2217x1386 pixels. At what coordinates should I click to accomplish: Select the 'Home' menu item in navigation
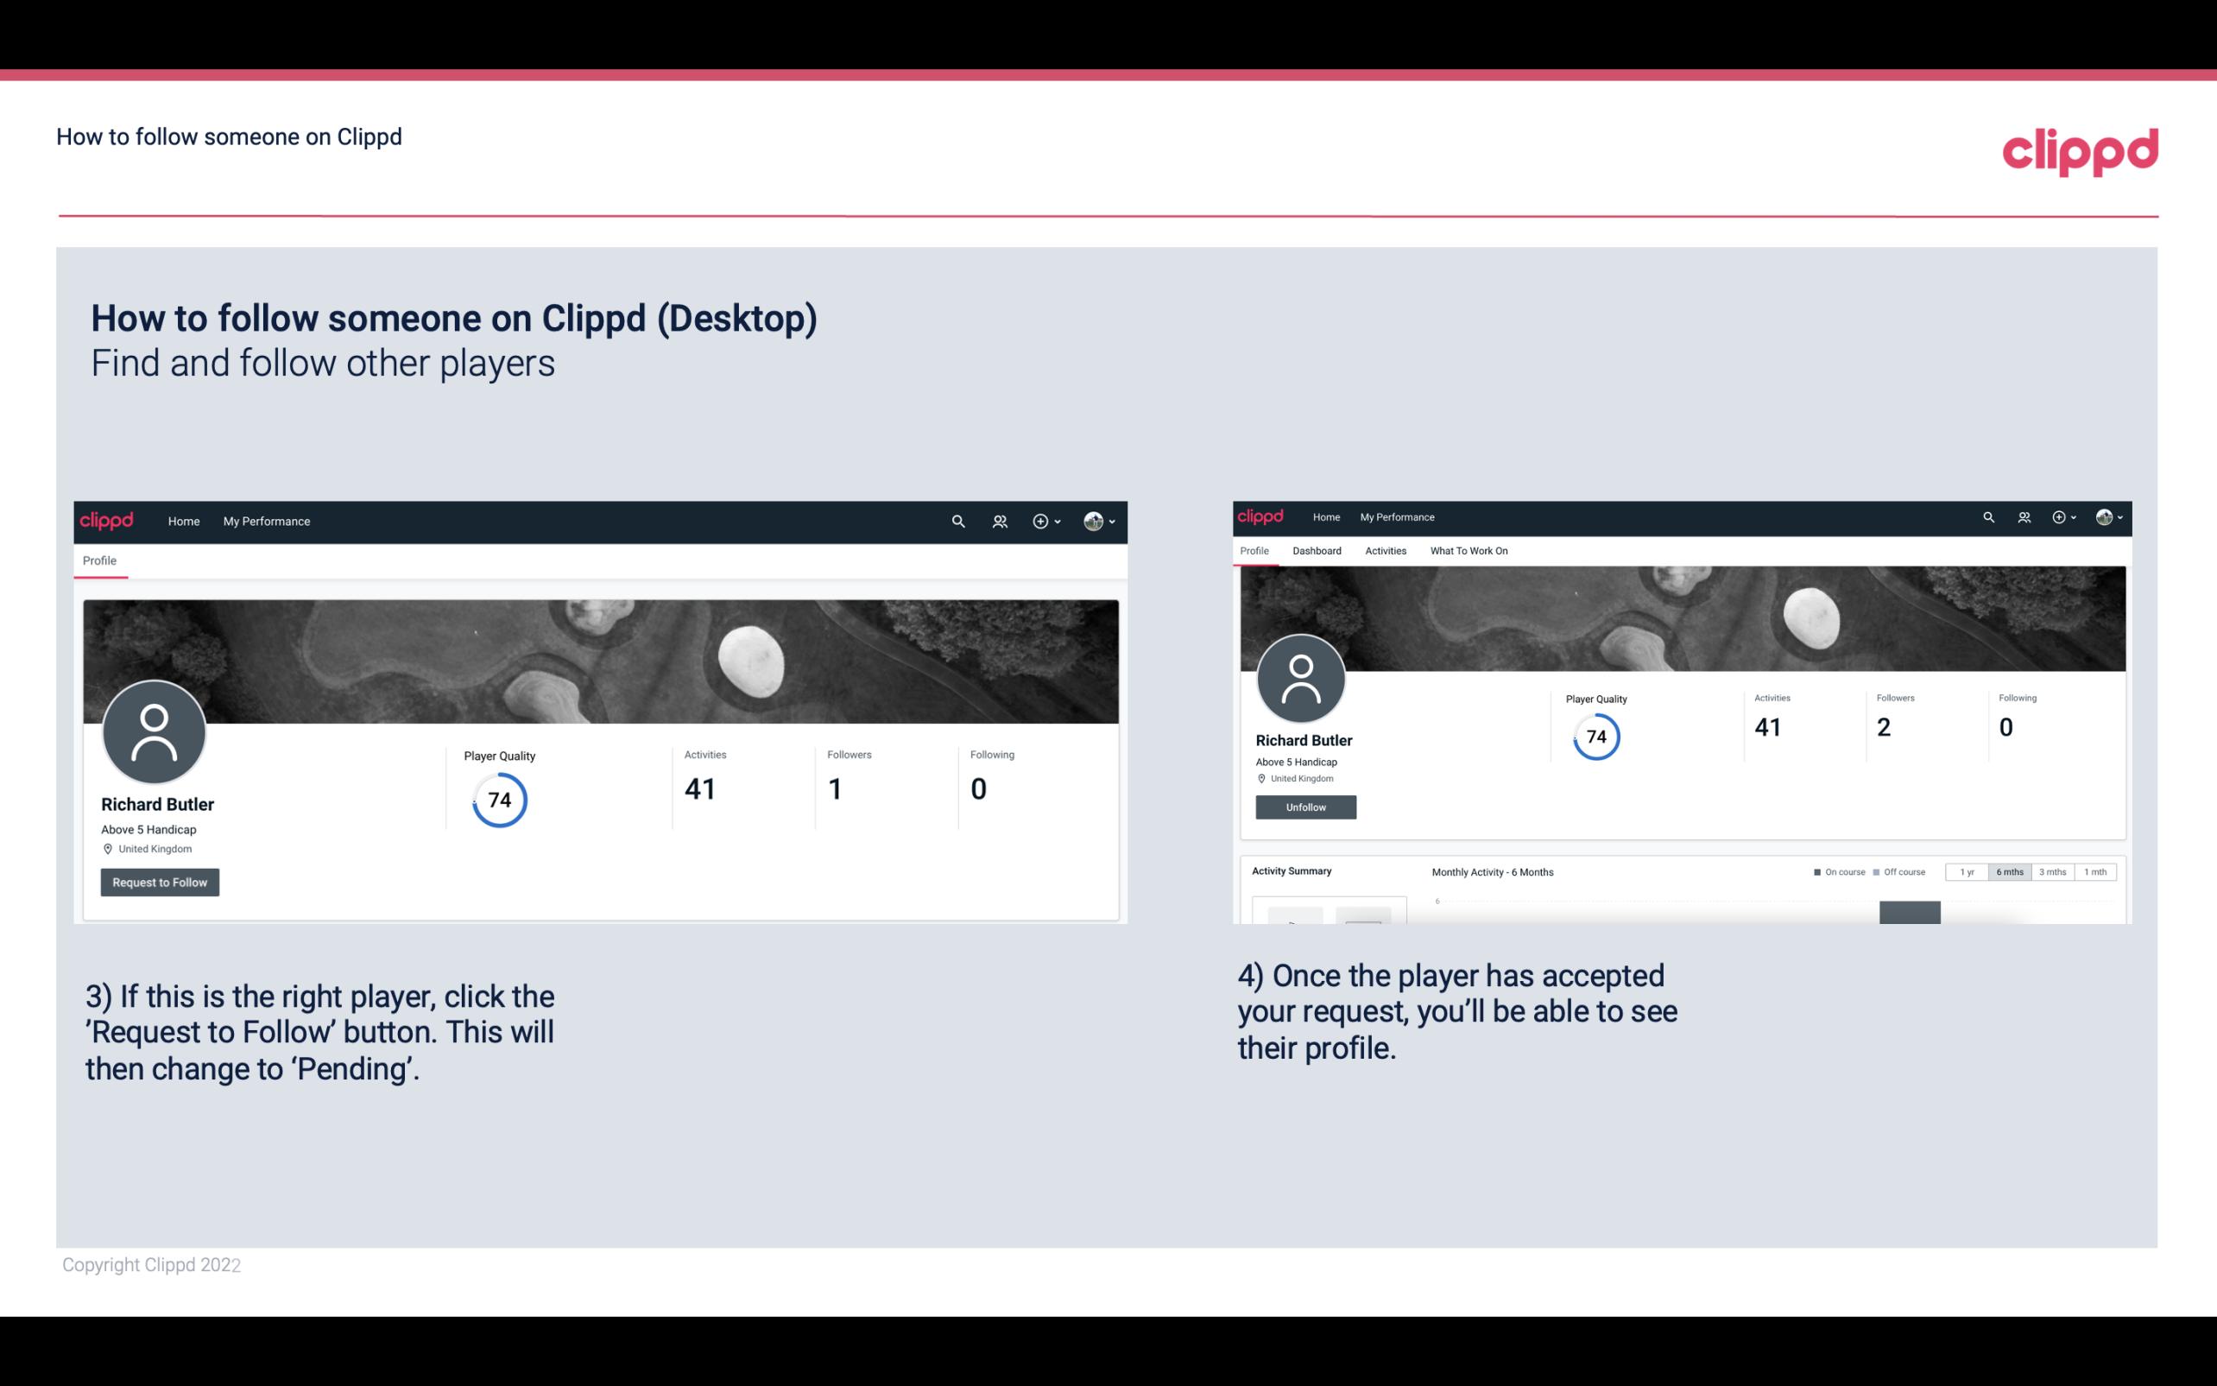(184, 521)
